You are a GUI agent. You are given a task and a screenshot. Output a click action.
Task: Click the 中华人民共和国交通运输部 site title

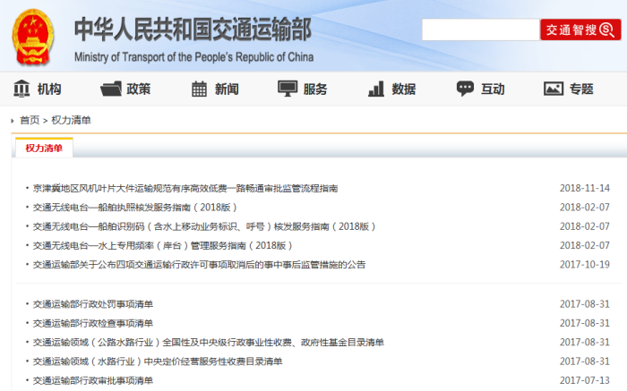pos(193,30)
